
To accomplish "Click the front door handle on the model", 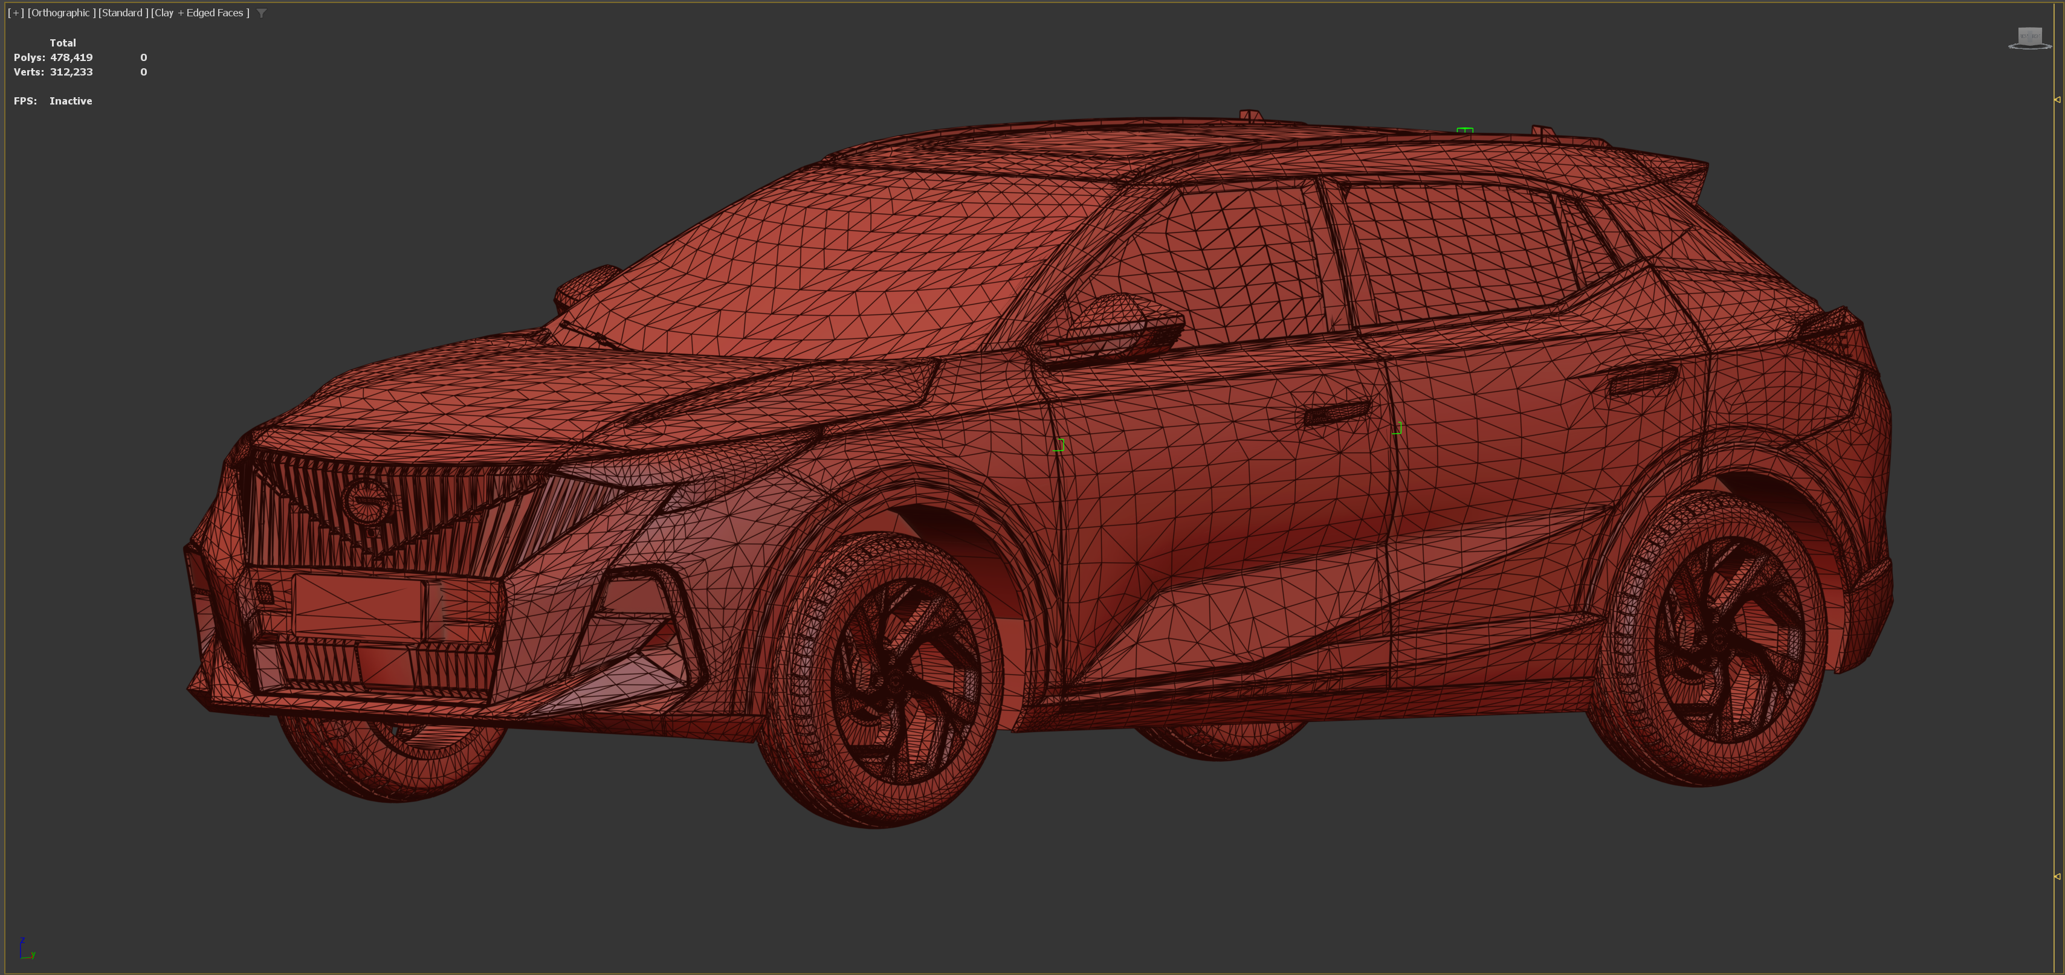I will coord(1336,413).
